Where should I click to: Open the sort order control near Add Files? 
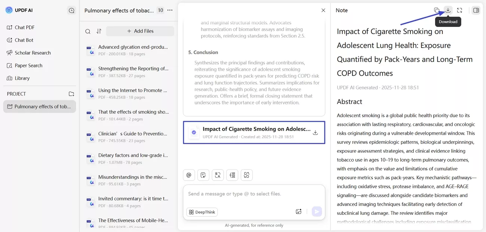click(98, 31)
